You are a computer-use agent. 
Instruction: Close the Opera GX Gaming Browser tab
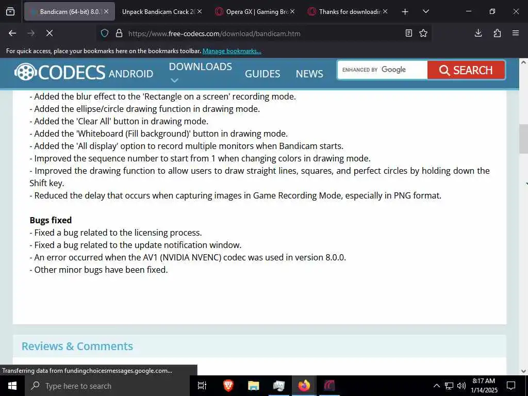292,11
